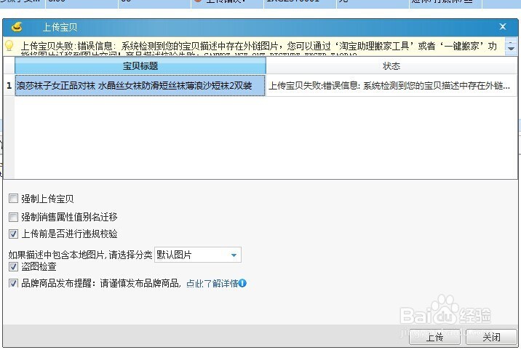Image resolution: width=521 pixels, height=350 pixels.
Task: Click the yellow lightbulb tip icon
Action: pos(9,46)
